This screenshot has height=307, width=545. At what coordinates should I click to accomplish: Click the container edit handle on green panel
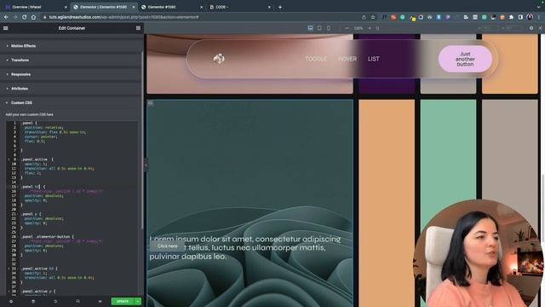click(151, 103)
